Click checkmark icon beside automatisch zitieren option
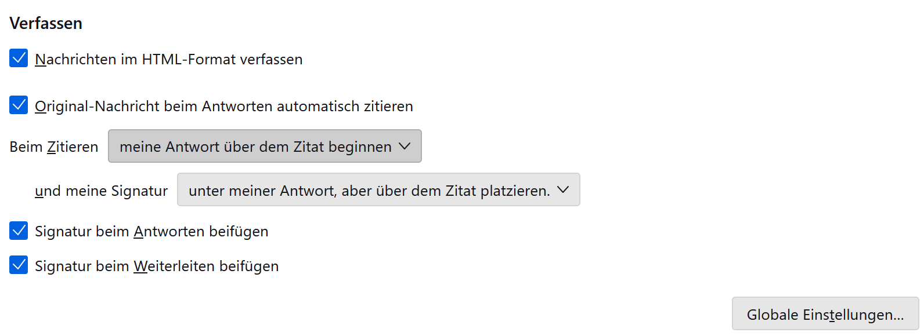This screenshot has height=336, width=924. (19, 105)
